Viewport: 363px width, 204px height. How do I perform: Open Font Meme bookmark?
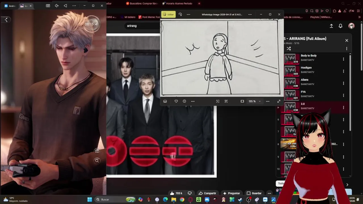[149, 17]
